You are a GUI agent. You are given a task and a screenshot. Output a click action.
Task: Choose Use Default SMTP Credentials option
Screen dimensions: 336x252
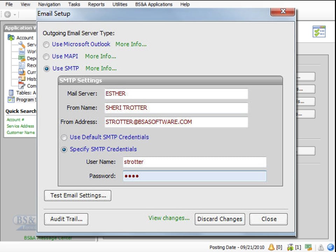click(64, 137)
